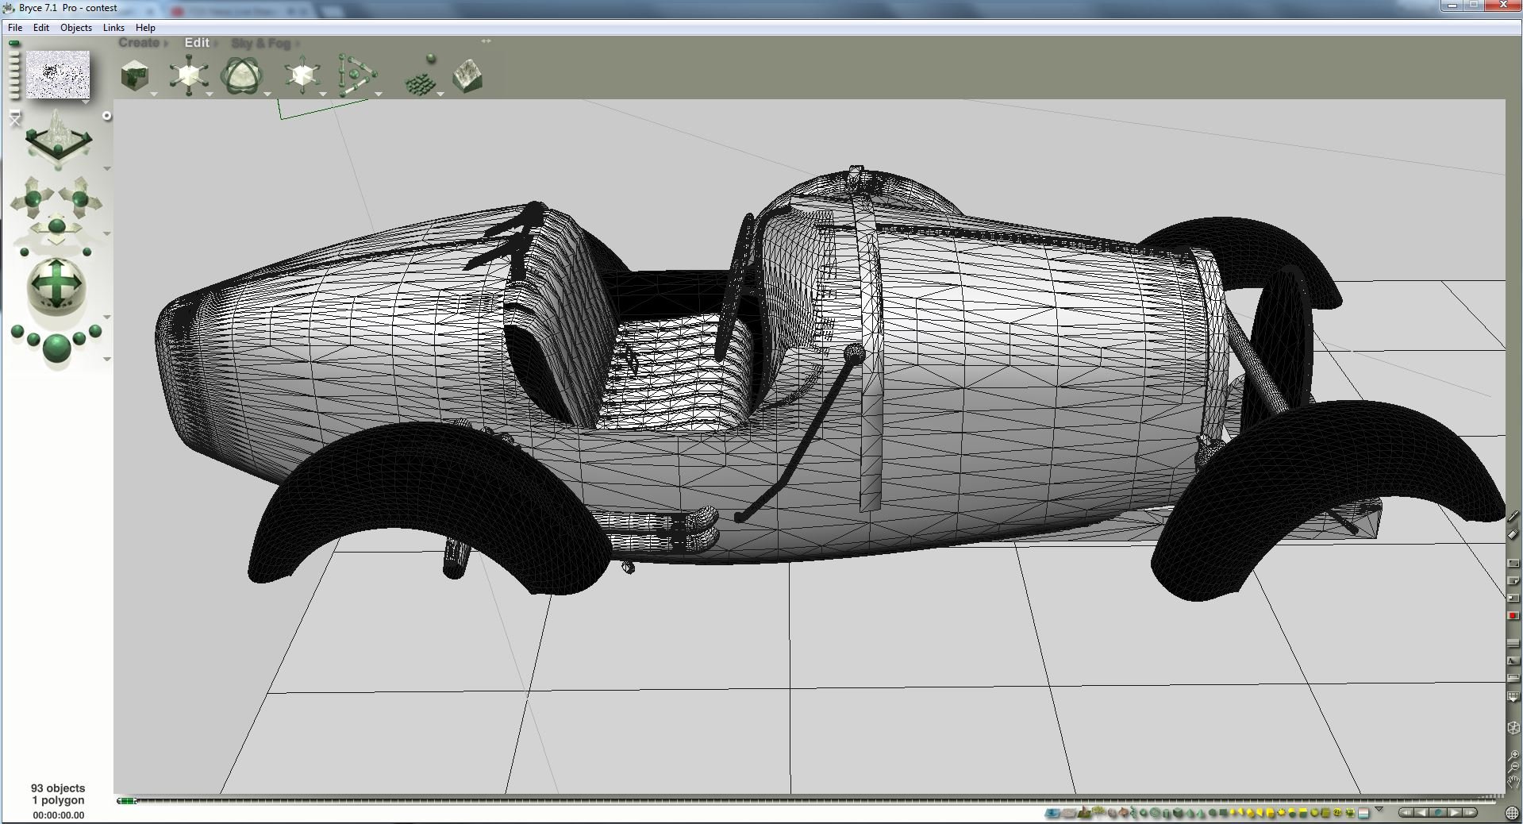Click the eraser icon in right strip

pyautogui.click(x=1513, y=535)
